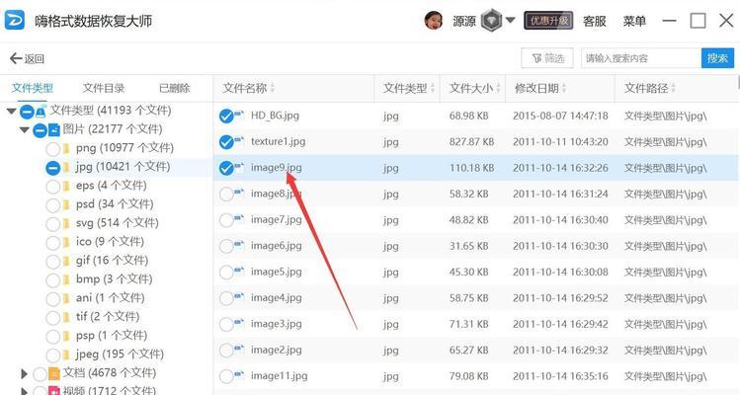Select psp (1 个文件) tree item
Viewport: 740px width, 395px height.
[x=112, y=336]
